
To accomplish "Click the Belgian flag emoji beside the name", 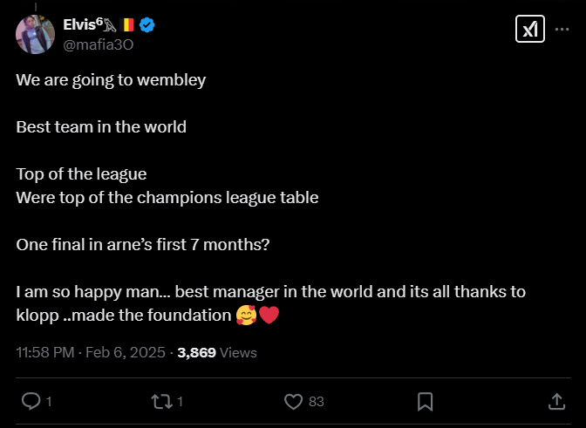I will click(128, 26).
